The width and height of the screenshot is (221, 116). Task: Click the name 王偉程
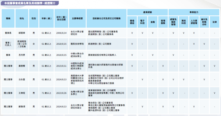click(22, 93)
